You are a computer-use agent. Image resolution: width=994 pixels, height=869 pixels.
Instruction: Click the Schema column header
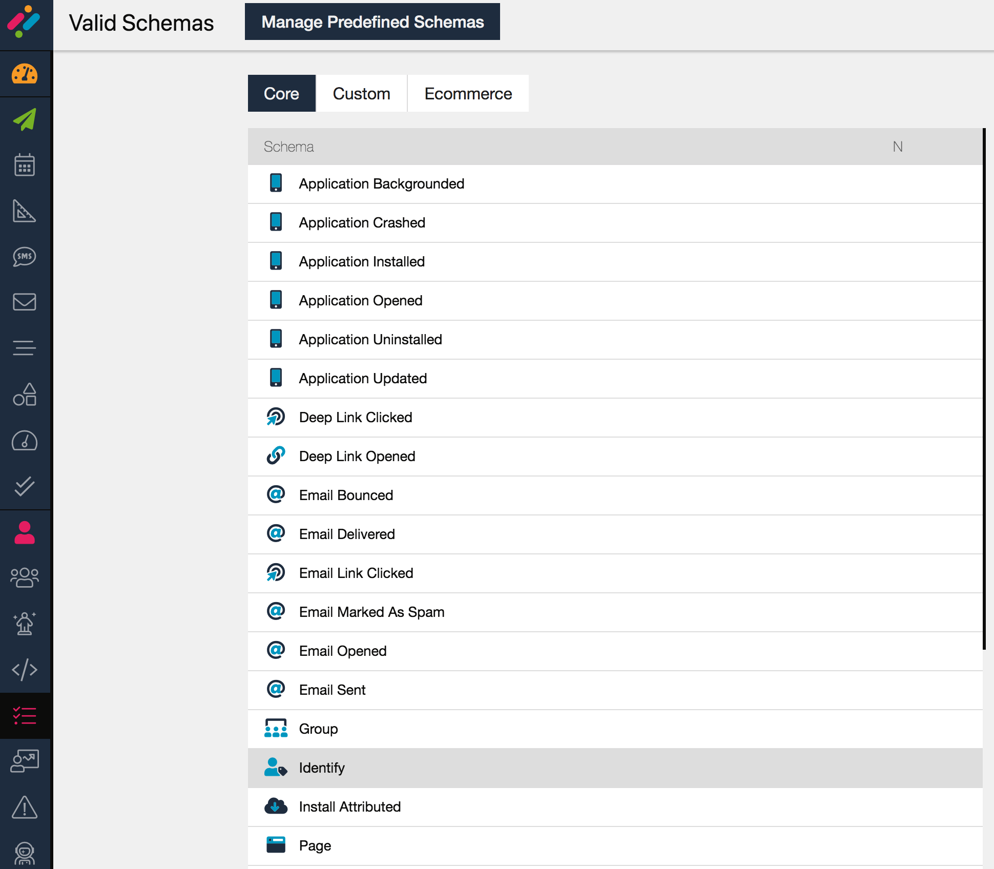point(289,147)
